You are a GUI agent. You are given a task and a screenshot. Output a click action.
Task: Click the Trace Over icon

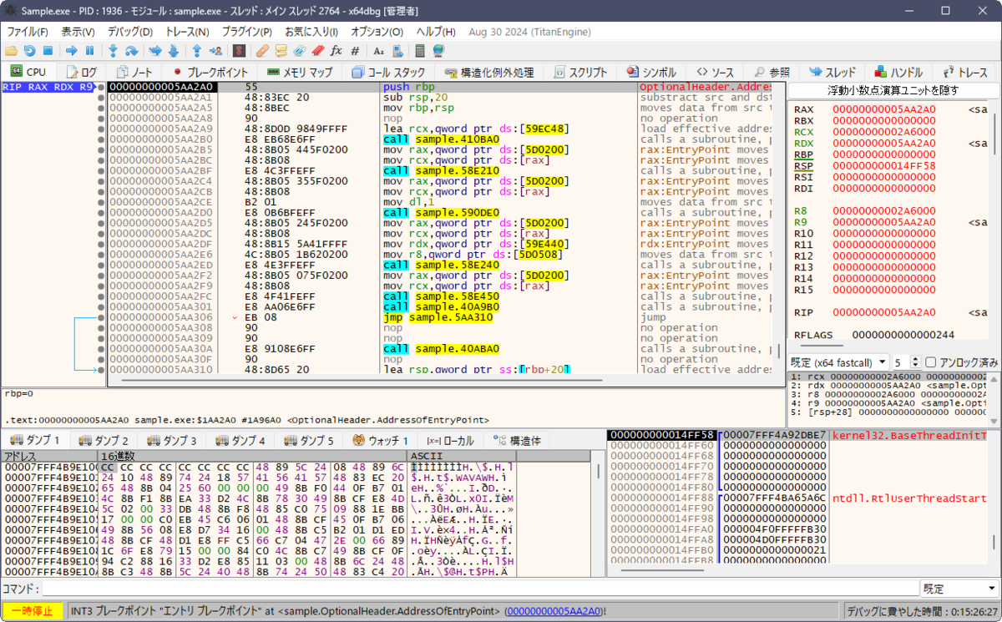tap(174, 51)
